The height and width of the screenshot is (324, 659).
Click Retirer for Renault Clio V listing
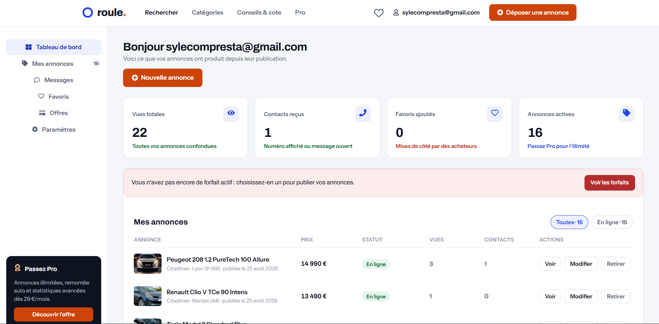point(616,296)
